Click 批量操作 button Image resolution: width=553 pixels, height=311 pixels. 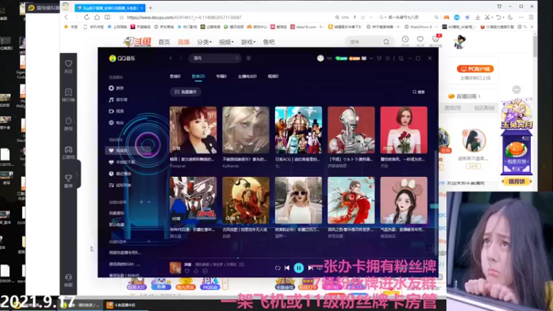pos(186,92)
